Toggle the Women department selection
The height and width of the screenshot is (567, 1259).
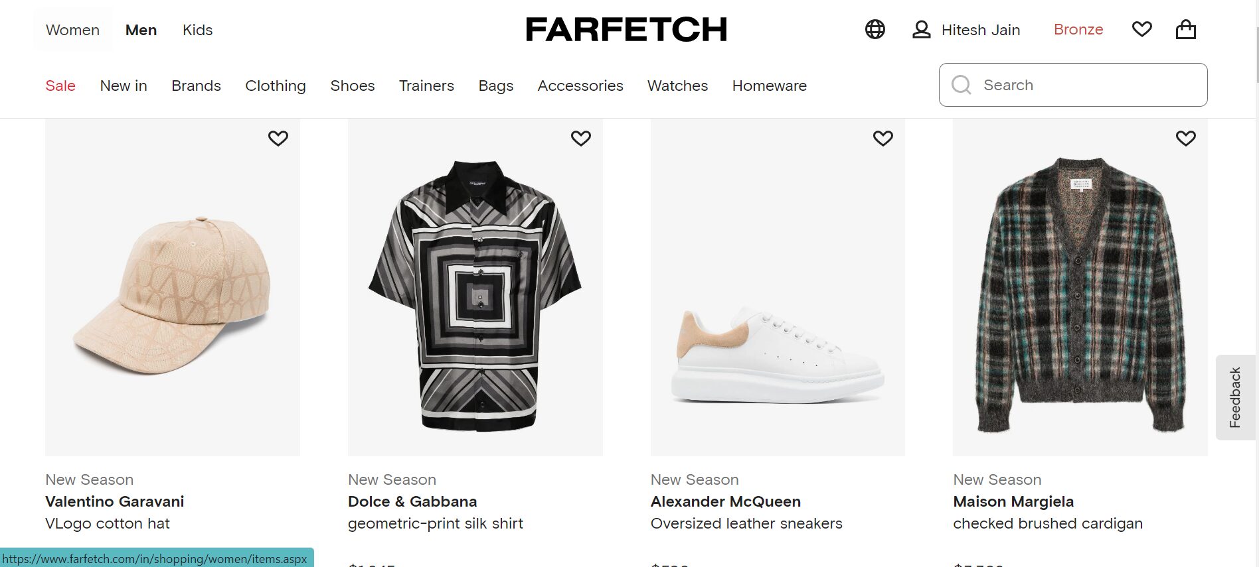click(72, 29)
